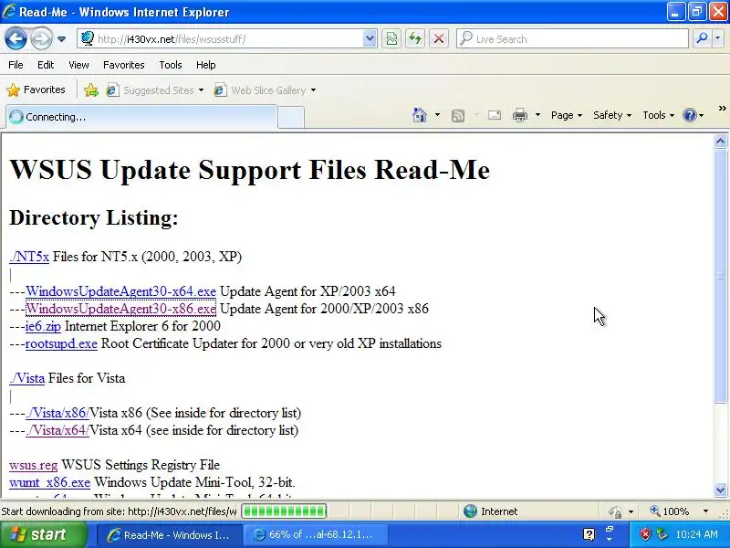Screen dimensions: 730x548
Task: Open the Help menu
Action: (206, 65)
